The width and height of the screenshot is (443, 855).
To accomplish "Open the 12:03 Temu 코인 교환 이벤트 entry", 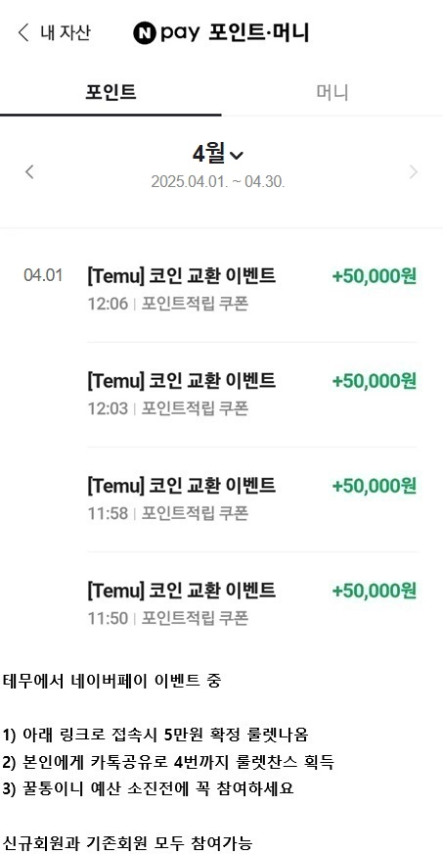I will [x=252, y=394].
